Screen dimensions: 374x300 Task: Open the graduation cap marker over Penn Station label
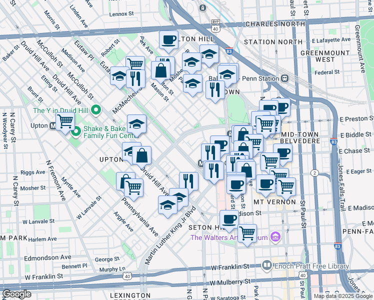227,76
